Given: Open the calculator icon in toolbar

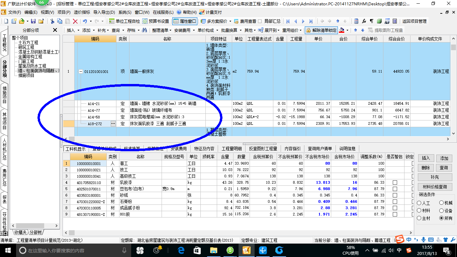Looking at the screenshot, I should 356,21.
